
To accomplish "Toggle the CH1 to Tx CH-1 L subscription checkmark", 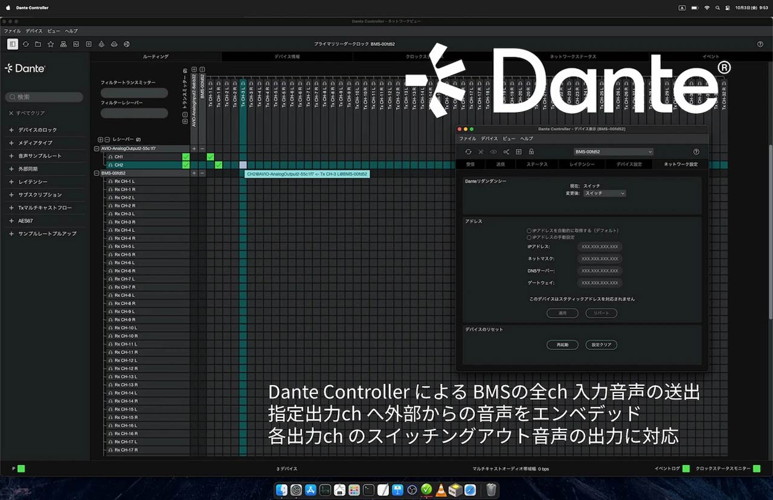I will click(x=210, y=157).
